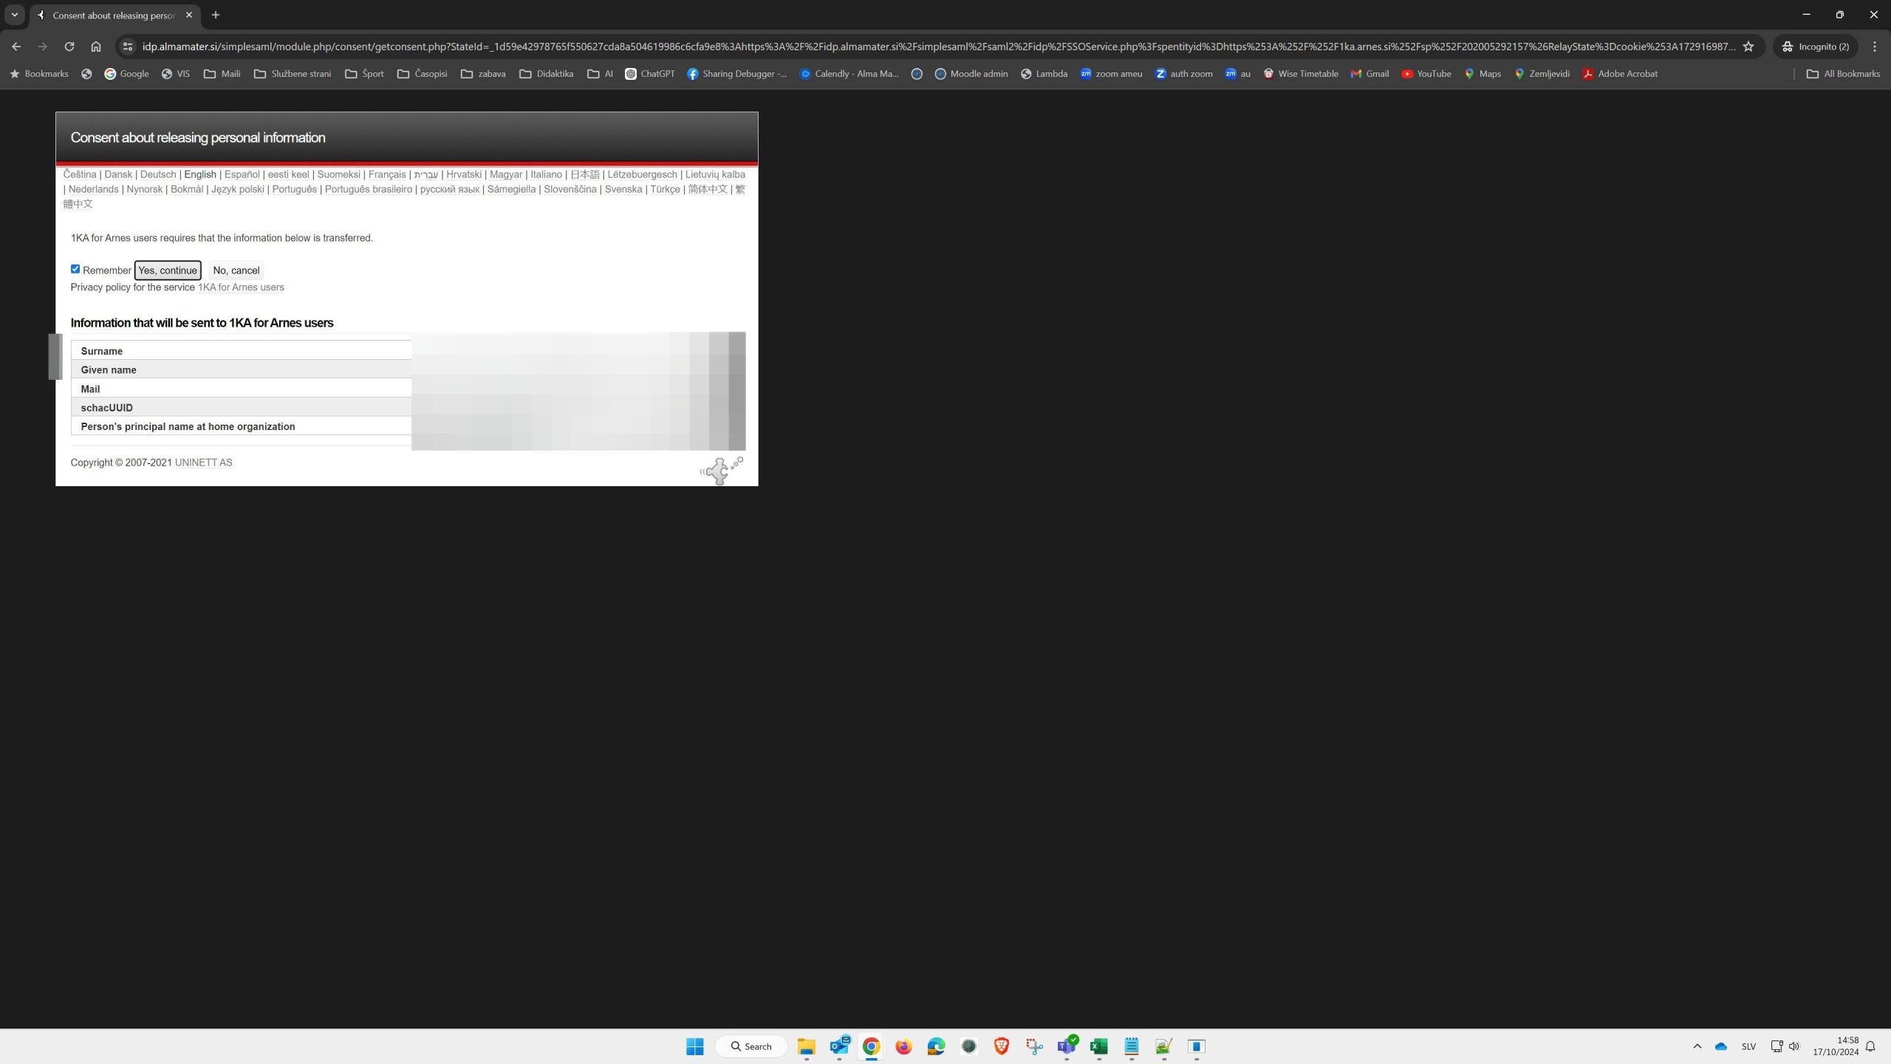Bookmark this page with the star icon
The height and width of the screenshot is (1064, 1891).
pyautogui.click(x=1748, y=47)
